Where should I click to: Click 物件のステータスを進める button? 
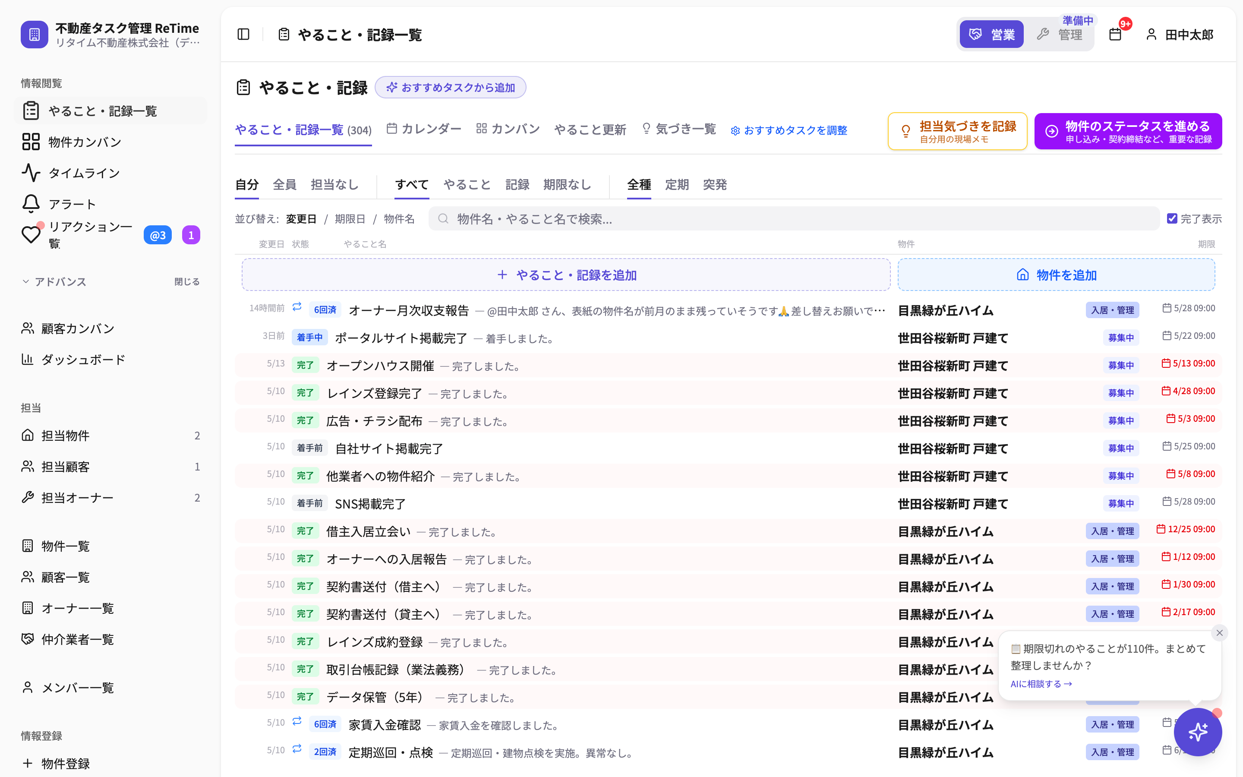[x=1128, y=132]
